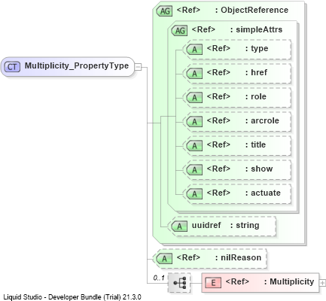Click the ': role' attribute name
Viewport: 326px width, 301px height.
point(256,96)
